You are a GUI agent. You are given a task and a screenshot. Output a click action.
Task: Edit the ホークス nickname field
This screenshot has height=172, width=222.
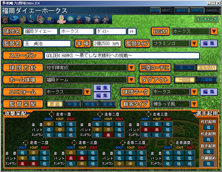[77, 31]
